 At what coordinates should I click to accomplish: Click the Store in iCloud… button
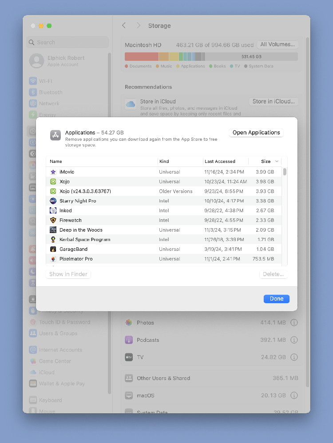coord(274,101)
